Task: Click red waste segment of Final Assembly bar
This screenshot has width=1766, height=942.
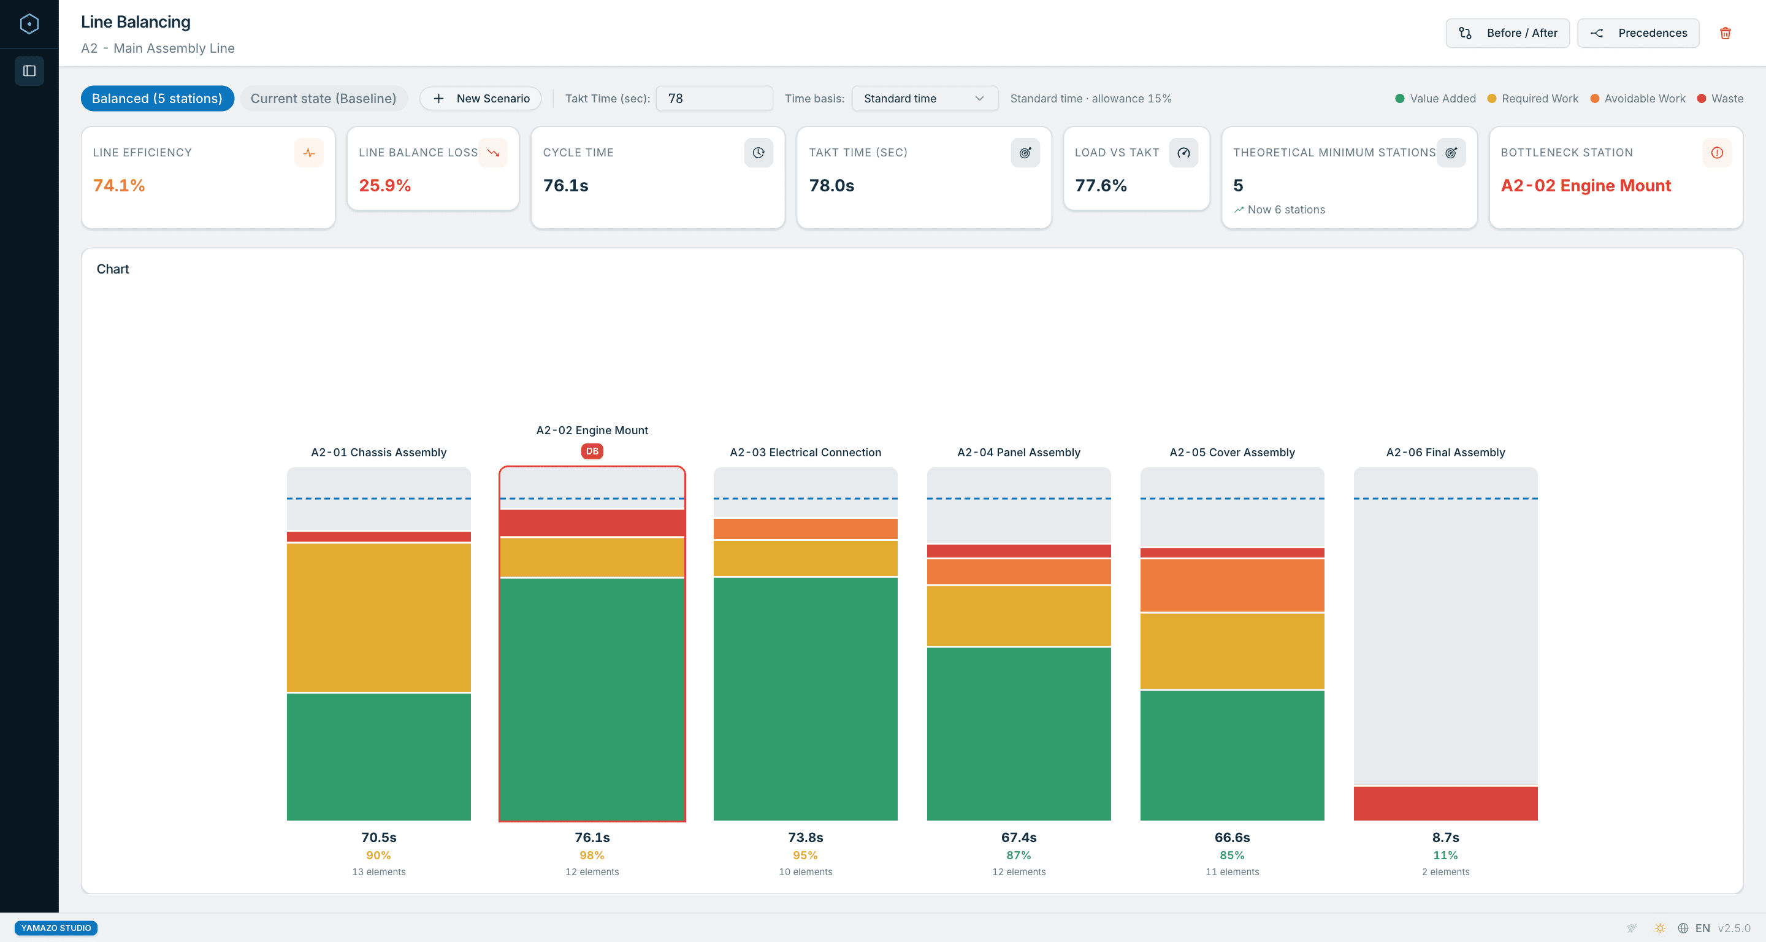Action: [x=1445, y=803]
